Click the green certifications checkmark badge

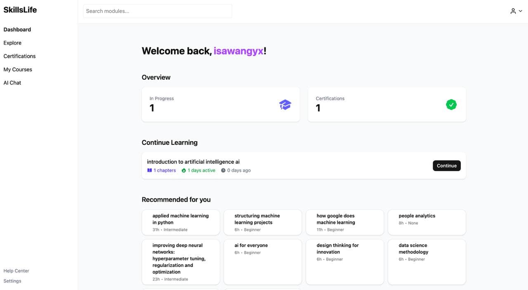click(x=451, y=105)
